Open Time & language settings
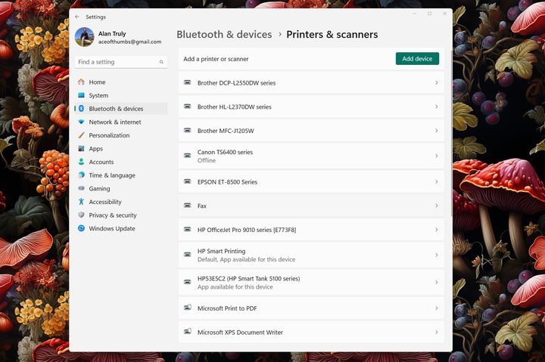Image resolution: width=545 pixels, height=362 pixels. [121, 175]
